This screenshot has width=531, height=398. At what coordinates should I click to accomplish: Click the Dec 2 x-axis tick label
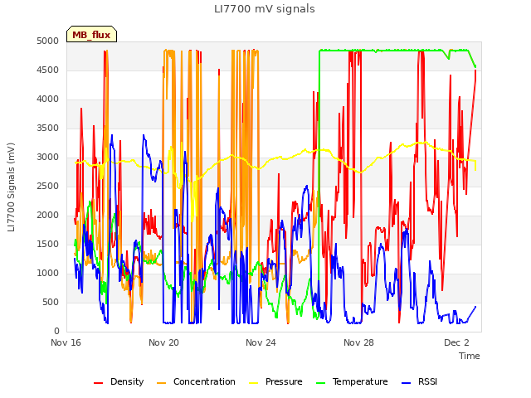click(456, 342)
